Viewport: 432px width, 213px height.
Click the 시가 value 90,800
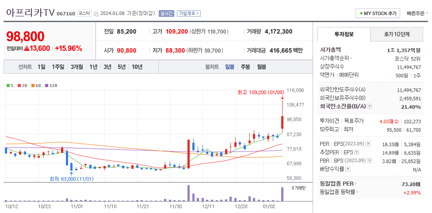pyautogui.click(x=126, y=51)
